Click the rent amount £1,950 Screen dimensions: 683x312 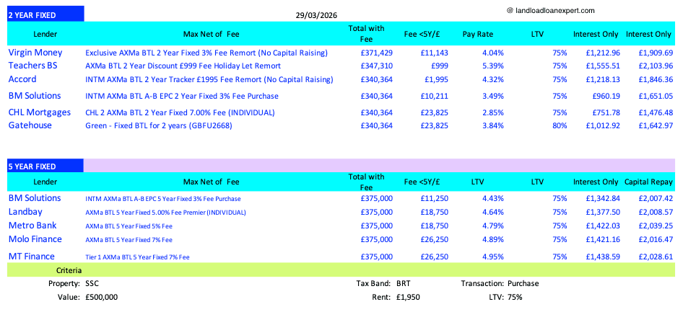[408, 297]
